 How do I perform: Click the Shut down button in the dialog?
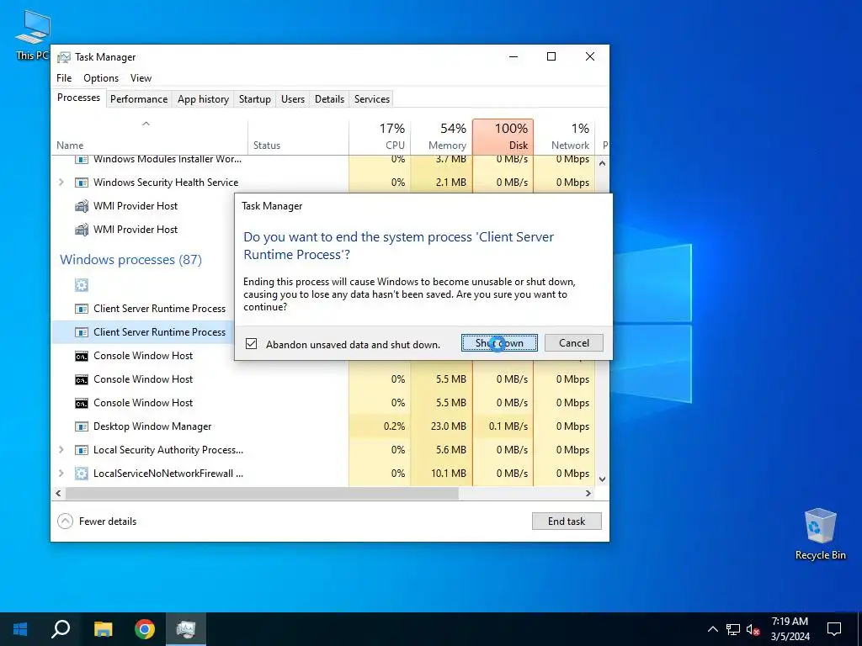pyautogui.click(x=499, y=343)
